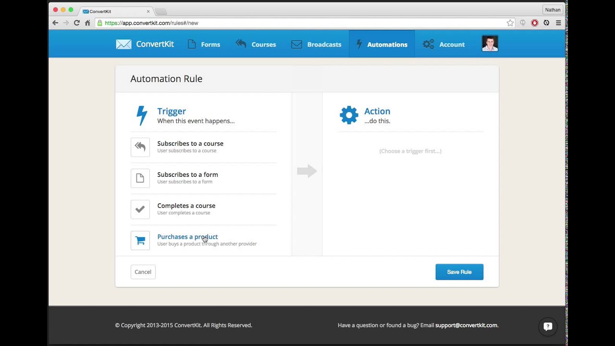615x346 pixels.
Task: Click 'User buys a product through another provider'
Action: click(207, 244)
